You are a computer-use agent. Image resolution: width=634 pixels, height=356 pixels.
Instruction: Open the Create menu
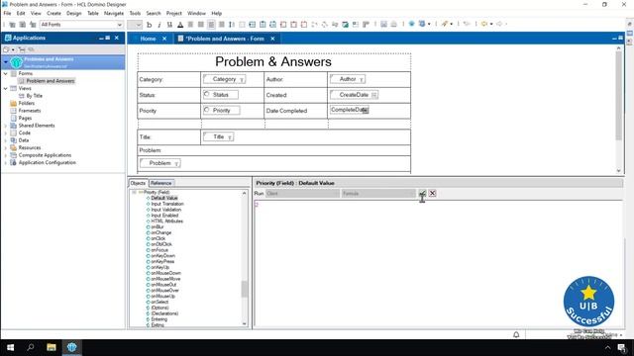53,13
